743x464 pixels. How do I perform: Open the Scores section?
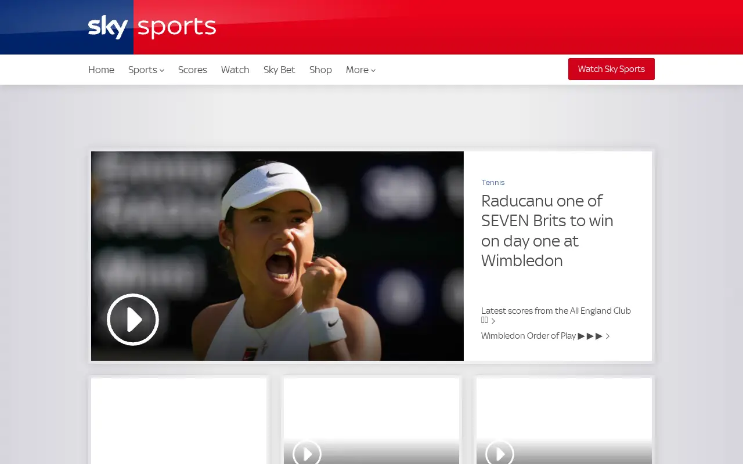(x=193, y=70)
